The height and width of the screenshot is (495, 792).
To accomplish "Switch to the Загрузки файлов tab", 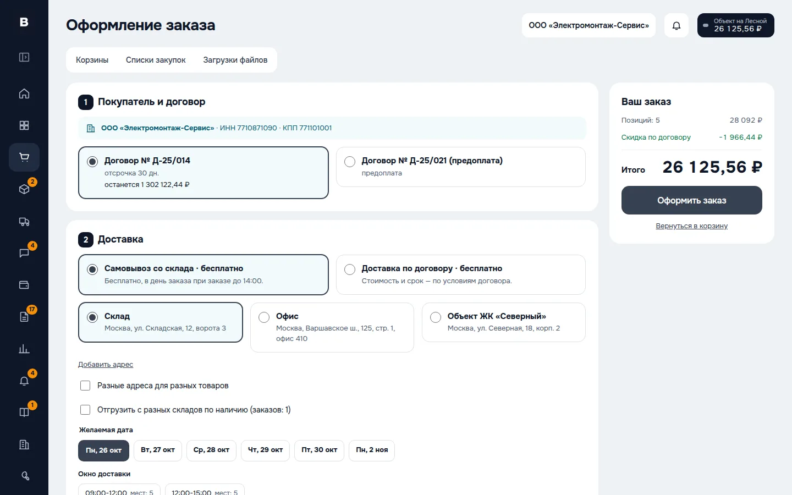I will (235, 60).
